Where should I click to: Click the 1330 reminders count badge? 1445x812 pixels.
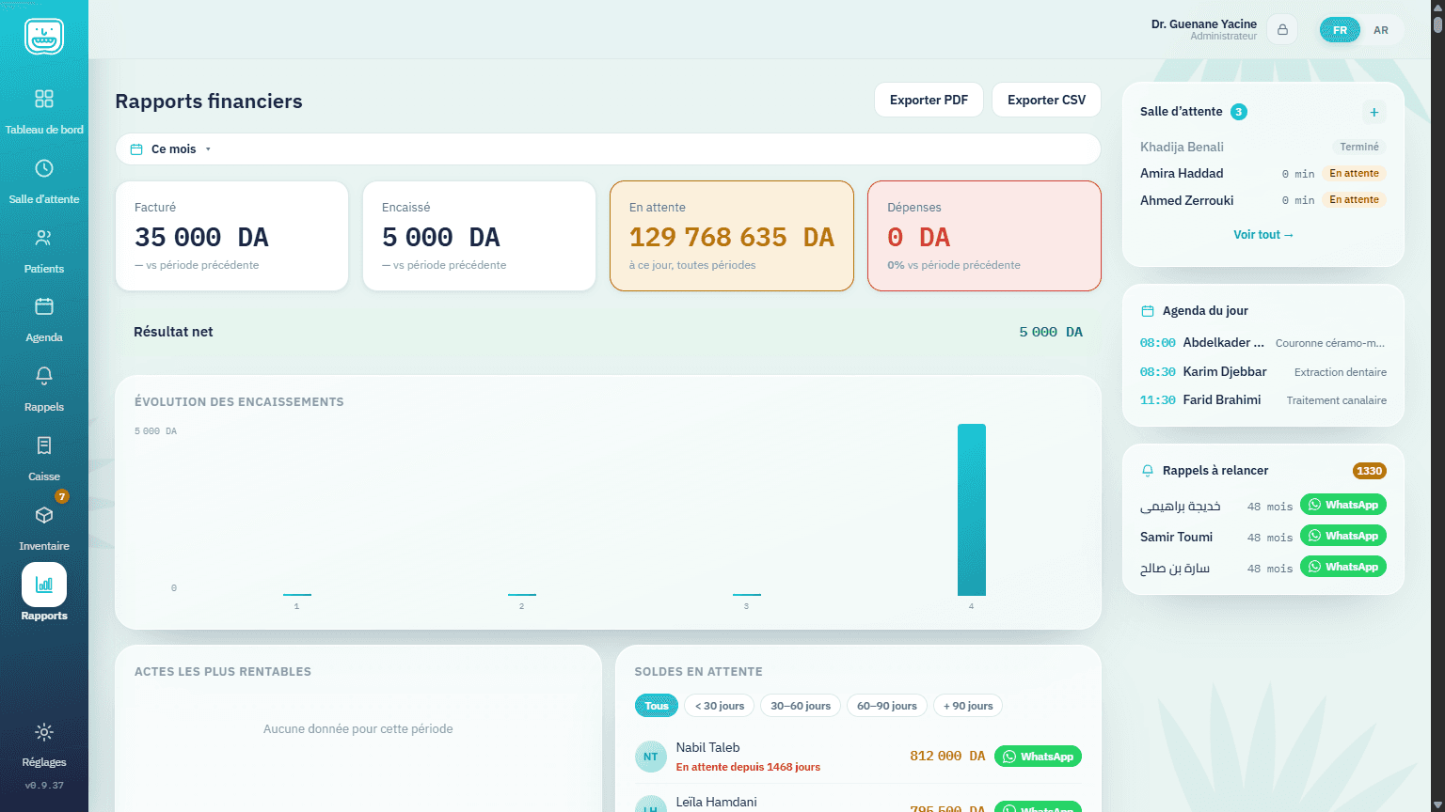pyautogui.click(x=1369, y=471)
